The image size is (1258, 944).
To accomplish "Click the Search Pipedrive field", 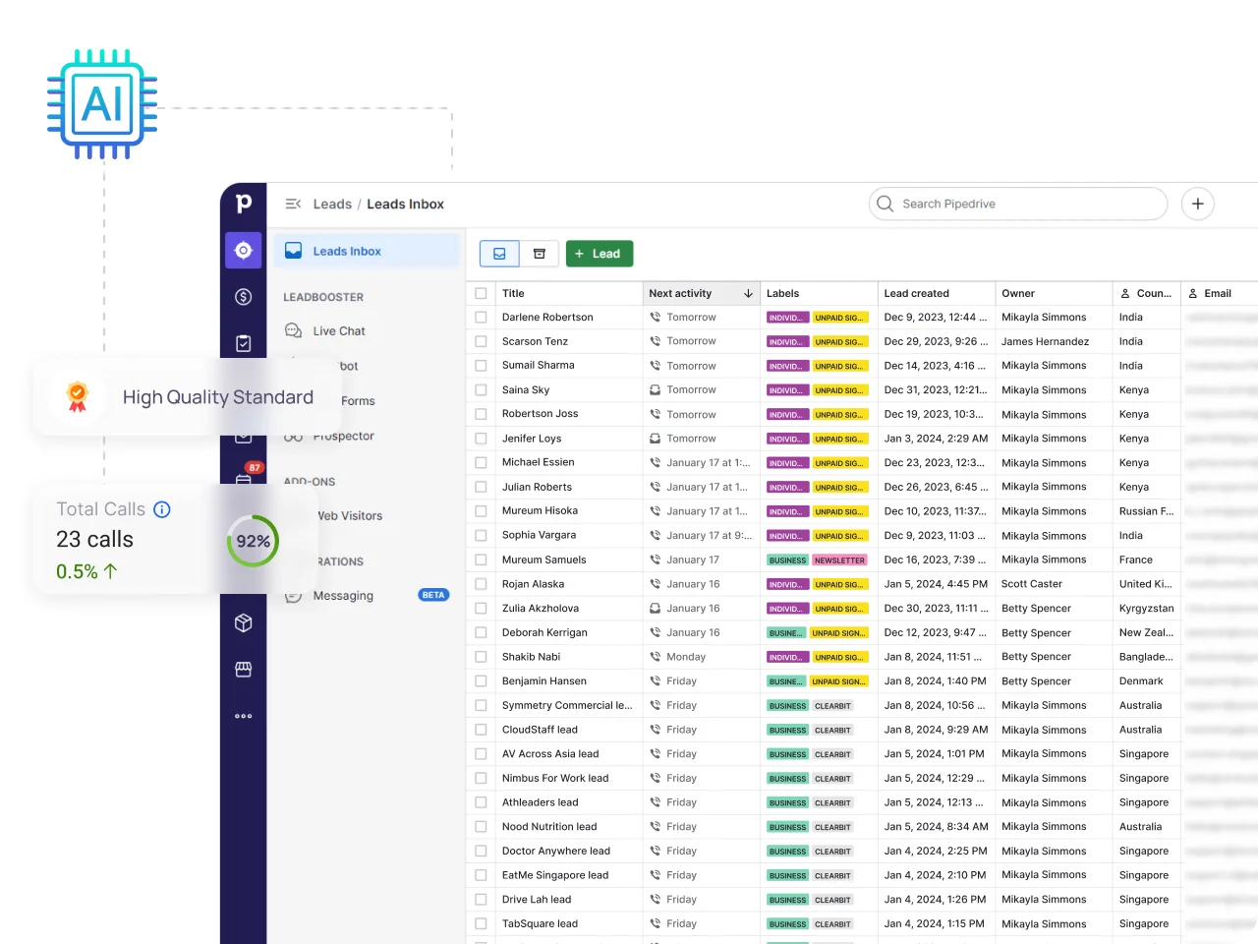I will (x=1018, y=204).
